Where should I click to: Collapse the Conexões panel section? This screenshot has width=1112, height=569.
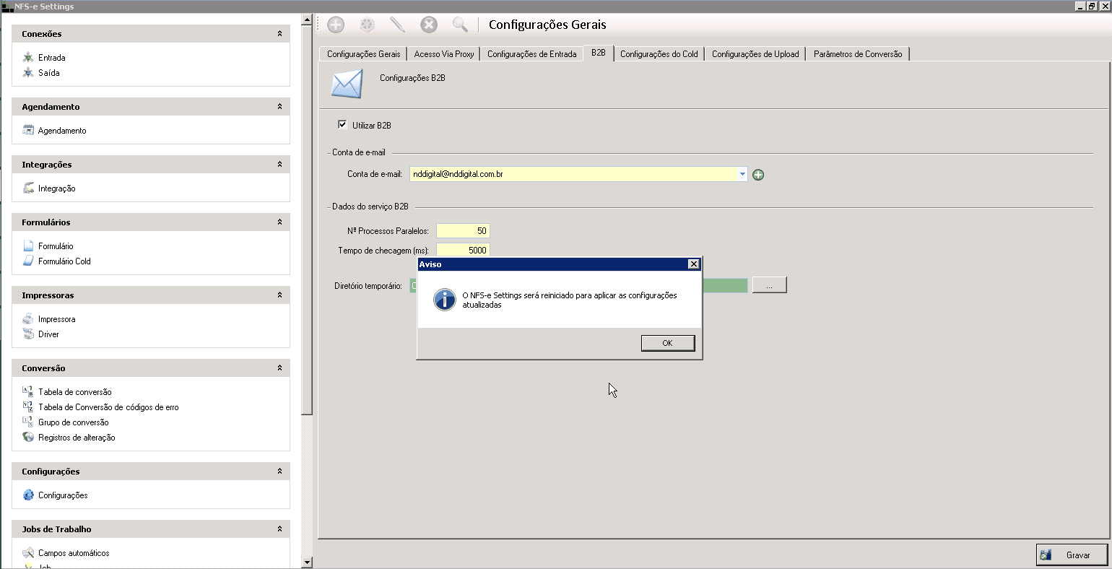(x=279, y=34)
